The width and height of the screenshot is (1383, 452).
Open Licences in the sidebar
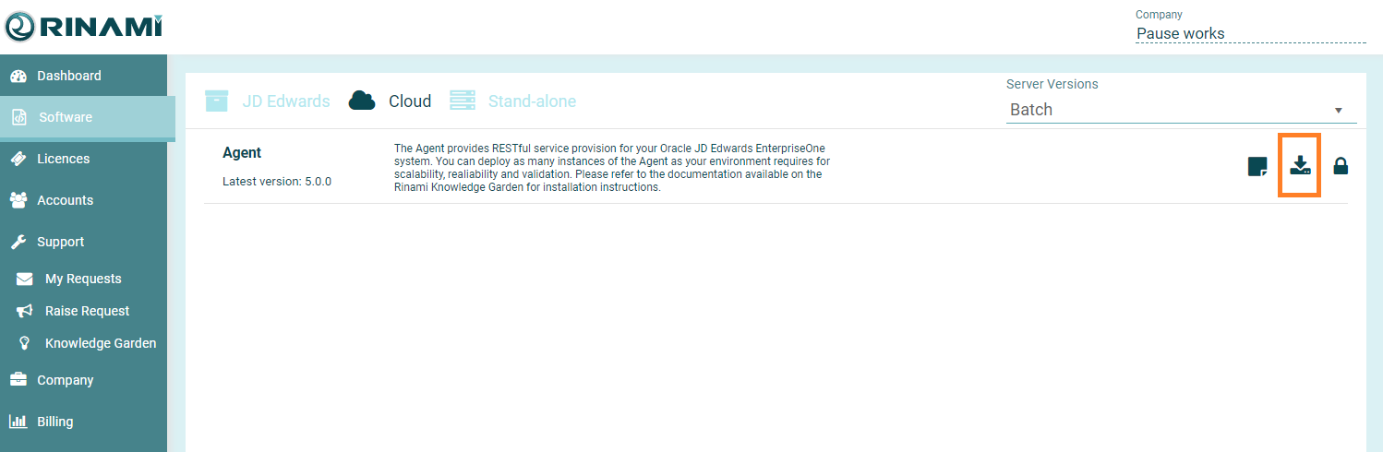[x=63, y=159]
